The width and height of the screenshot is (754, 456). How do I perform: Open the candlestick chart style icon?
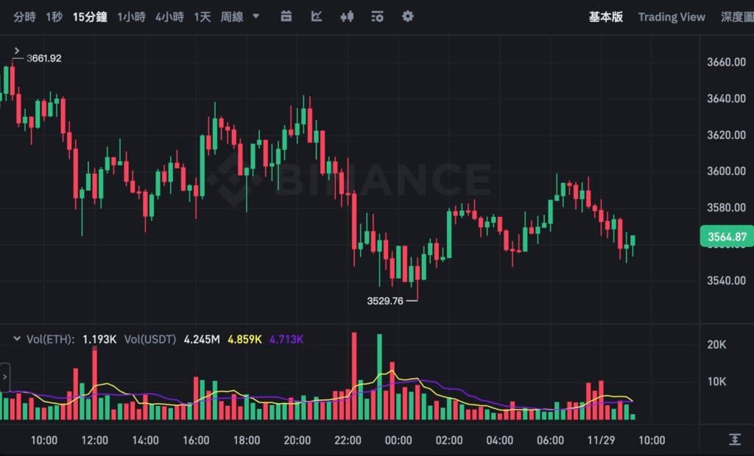pyautogui.click(x=348, y=16)
